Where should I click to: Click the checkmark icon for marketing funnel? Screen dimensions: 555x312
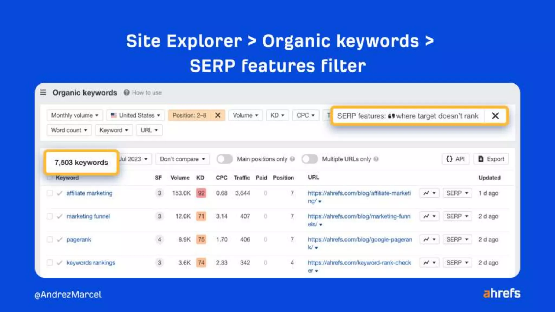(60, 216)
